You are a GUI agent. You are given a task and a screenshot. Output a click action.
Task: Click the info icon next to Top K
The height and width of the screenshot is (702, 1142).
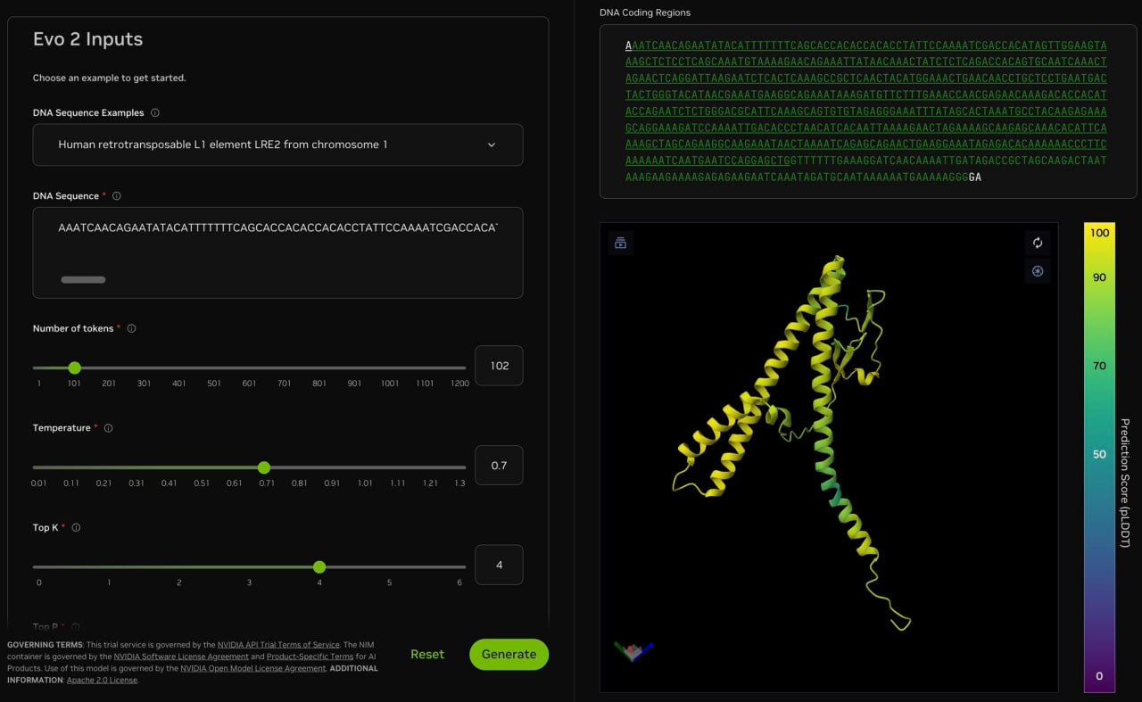pyautogui.click(x=76, y=528)
